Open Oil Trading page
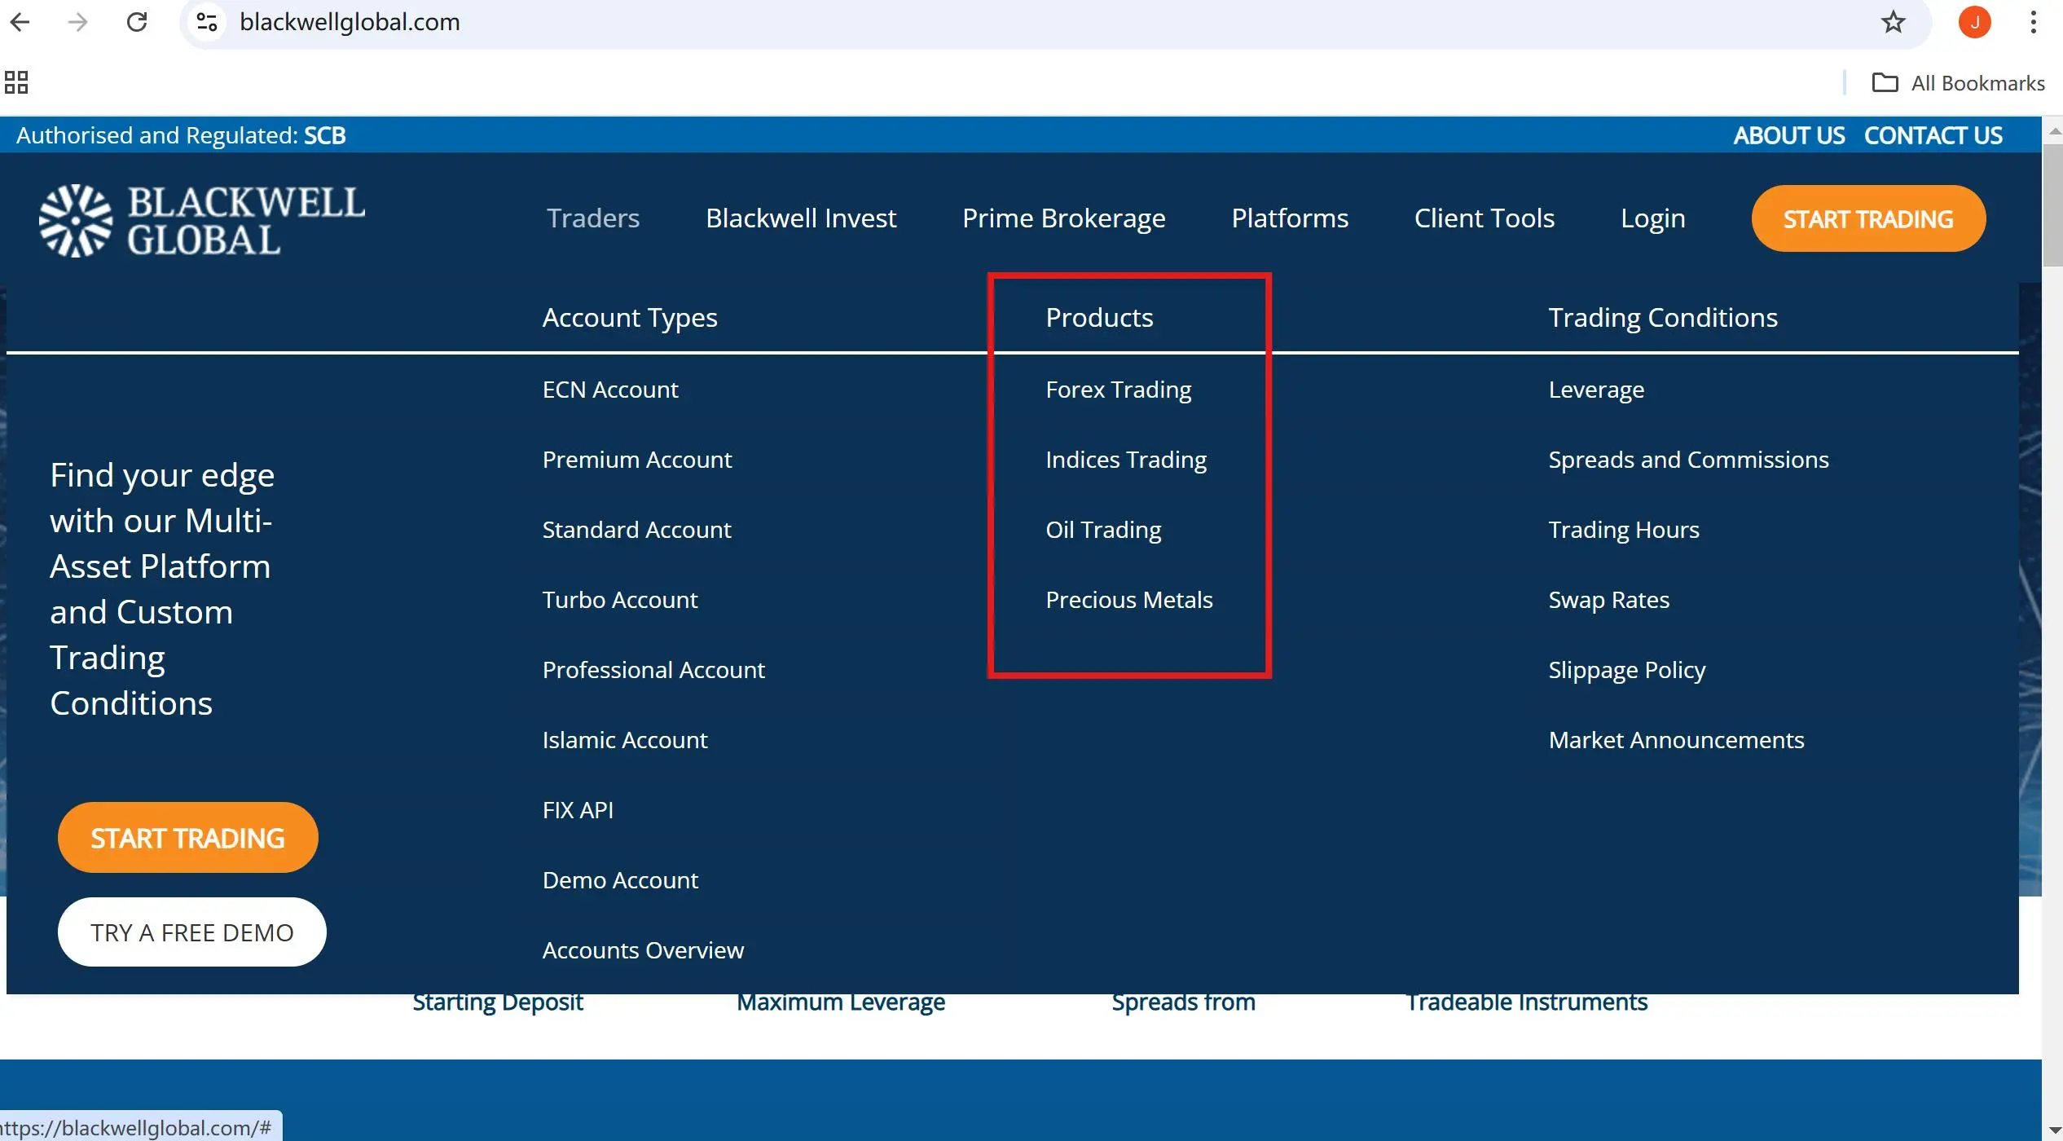 1103,530
